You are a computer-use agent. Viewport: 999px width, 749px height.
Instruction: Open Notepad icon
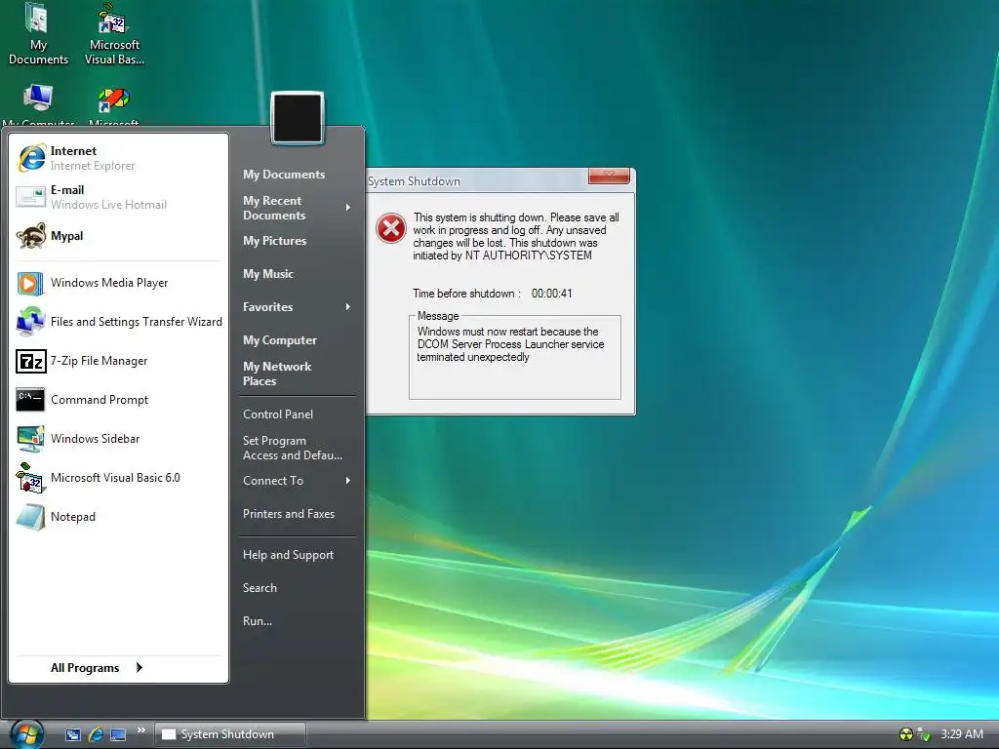[30, 517]
